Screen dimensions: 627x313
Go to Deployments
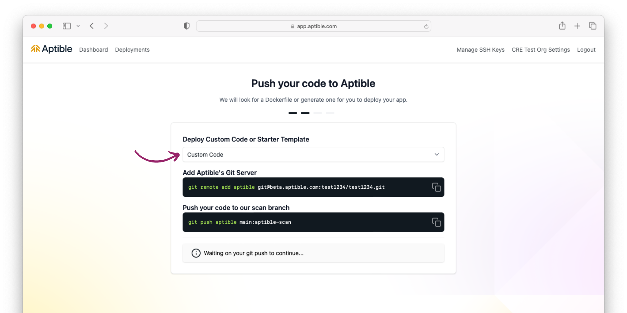(x=132, y=50)
